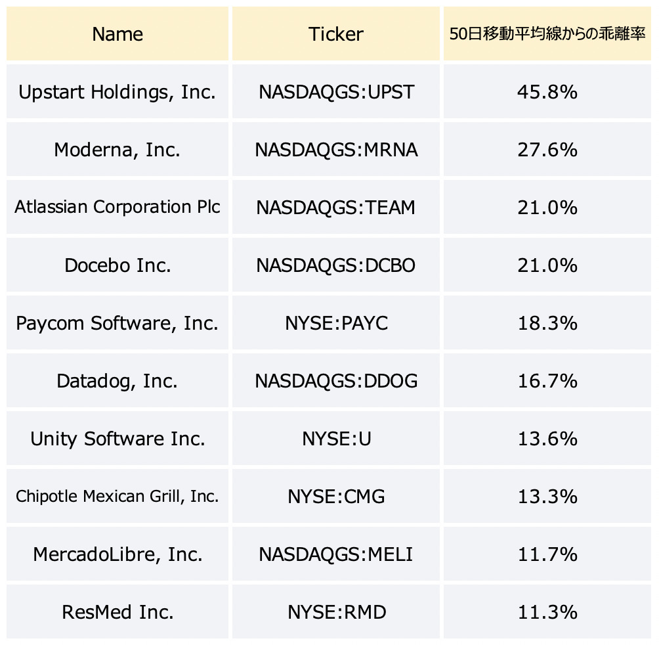
Task: Select Paycom Software, Inc. cell
Action: (x=117, y=322)
